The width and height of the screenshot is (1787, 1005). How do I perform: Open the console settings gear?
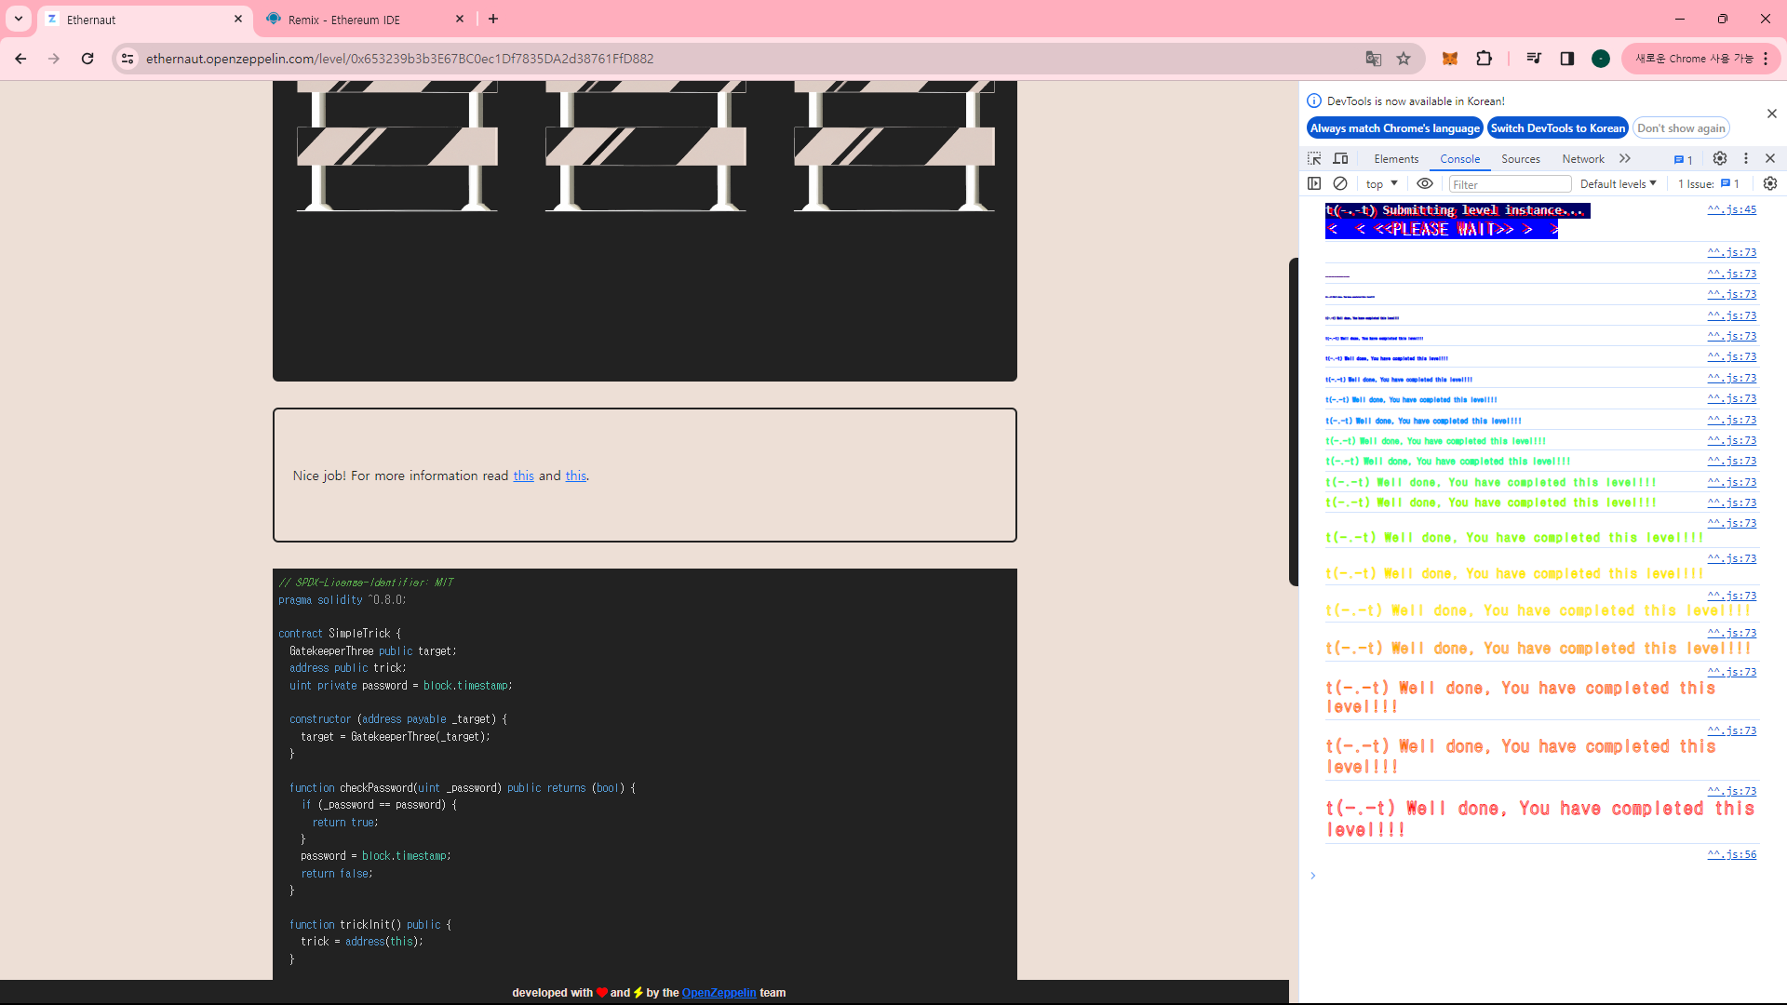(1770, 184)
